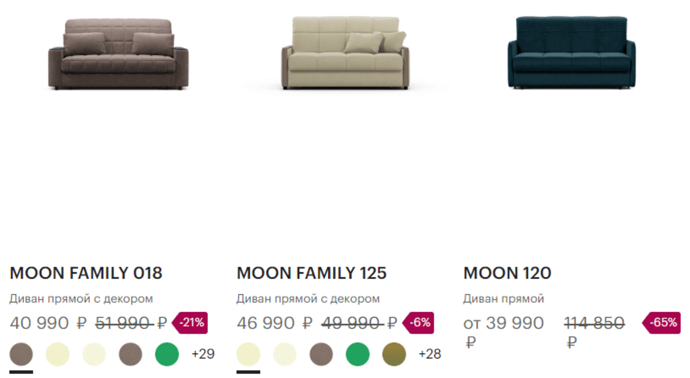This screenshot has height=378, width=690.
Task: Expand the +29 more colors for Moon Family 018
Action: [x=203, y=354]
